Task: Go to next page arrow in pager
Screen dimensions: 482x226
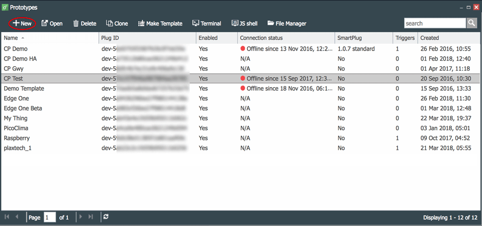Action: click(81, 217)
